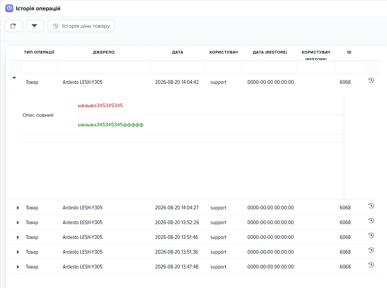This screenshot has height=288, width=387.
Task: Restore the 14:04:42 operation via history icon
Action: (371, 80)
